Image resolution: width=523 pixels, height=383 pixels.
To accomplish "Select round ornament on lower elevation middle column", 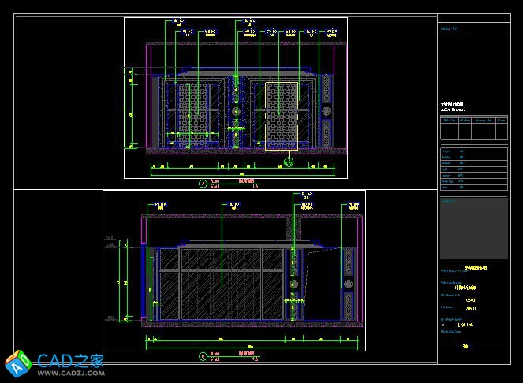I will [293, 284].
